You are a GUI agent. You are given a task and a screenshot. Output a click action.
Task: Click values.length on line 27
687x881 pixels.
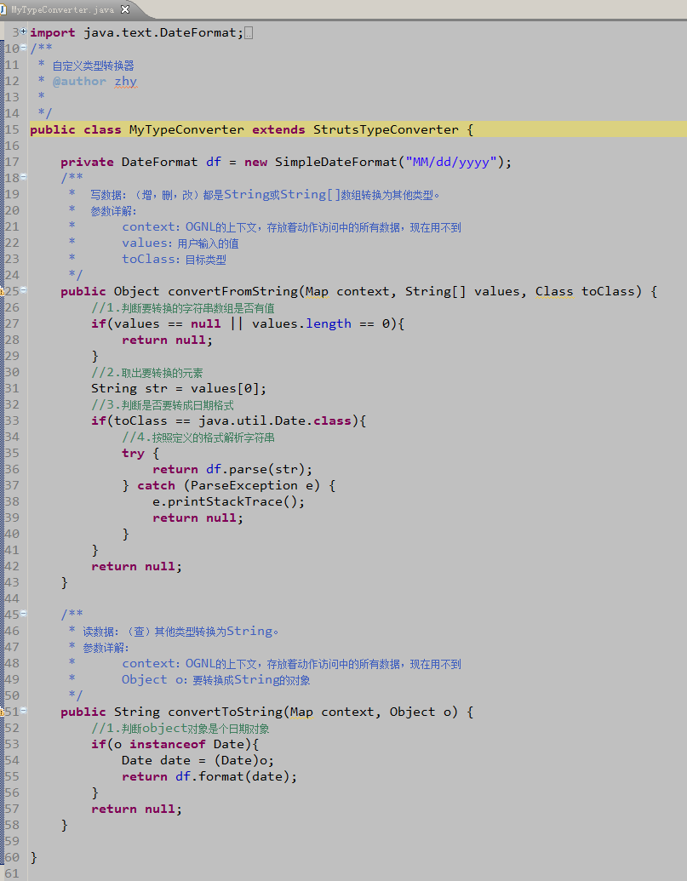point(301,323)
